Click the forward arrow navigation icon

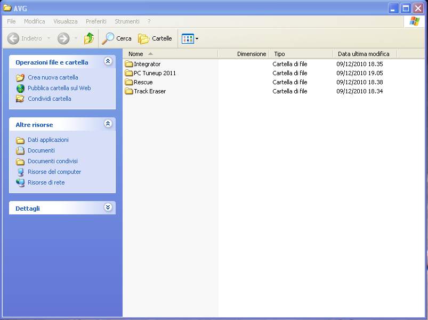tap(63, 38)
